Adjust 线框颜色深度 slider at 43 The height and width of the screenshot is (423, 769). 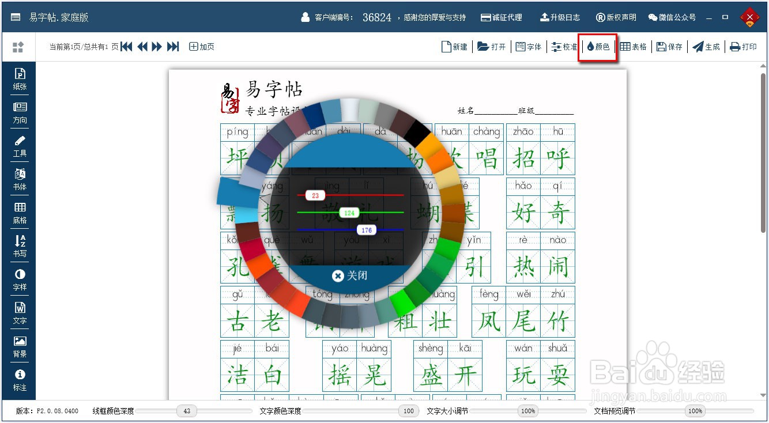point(187,411)
